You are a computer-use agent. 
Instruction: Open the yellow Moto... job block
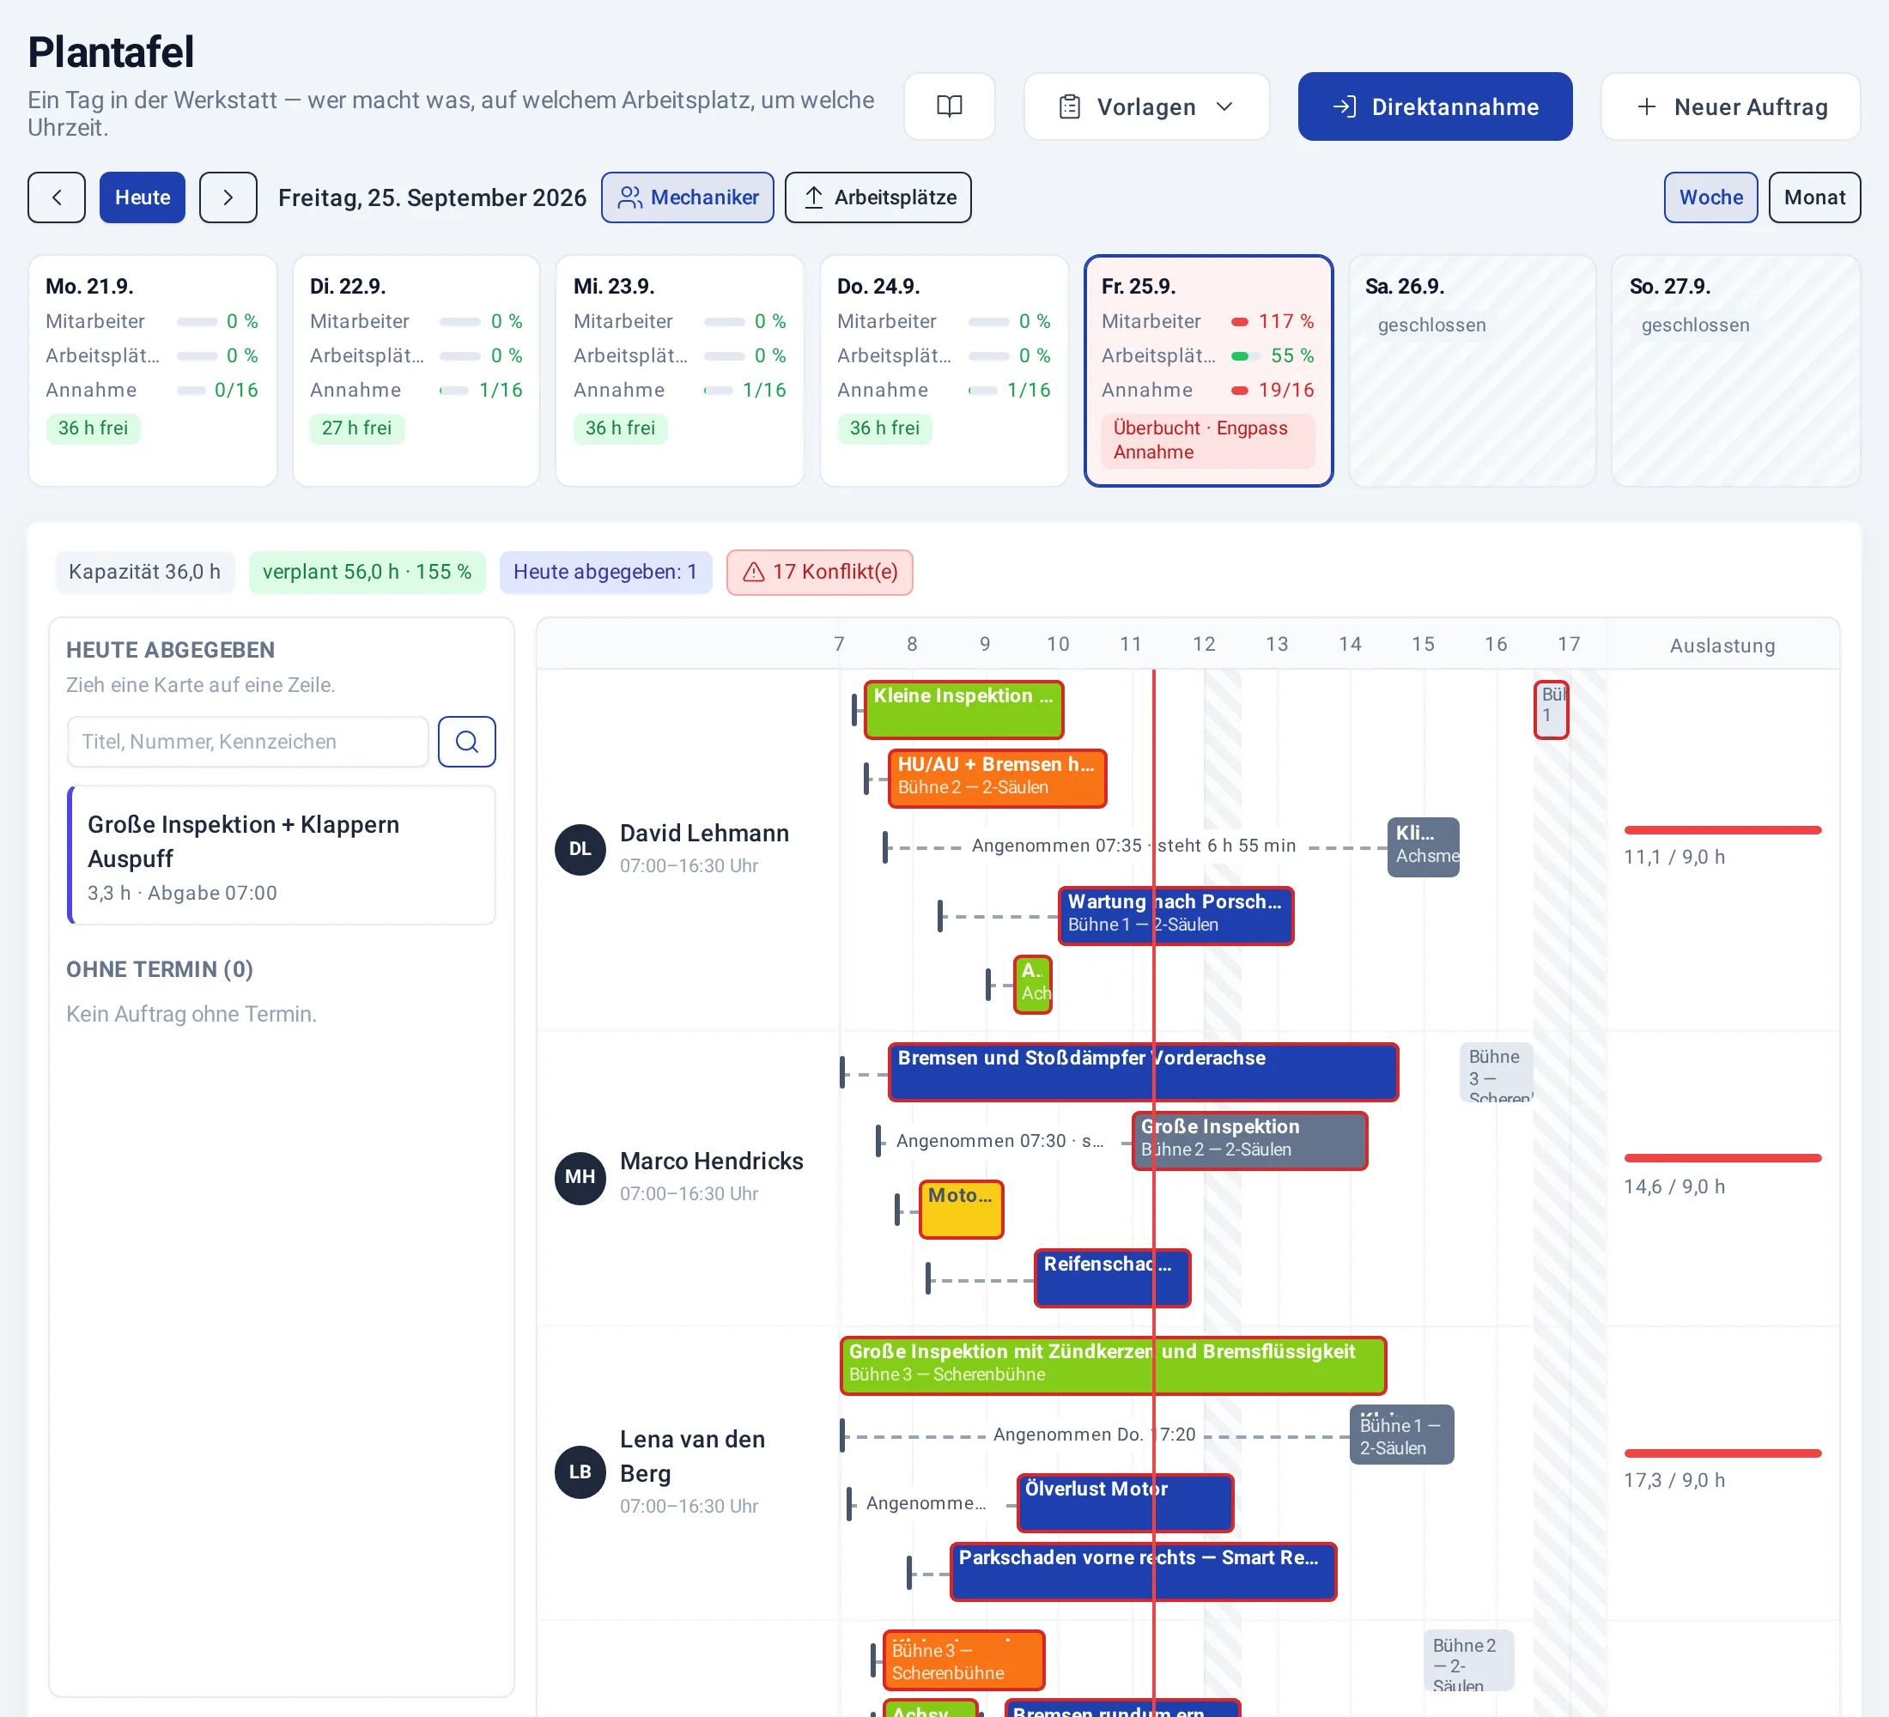(961, 1210)
